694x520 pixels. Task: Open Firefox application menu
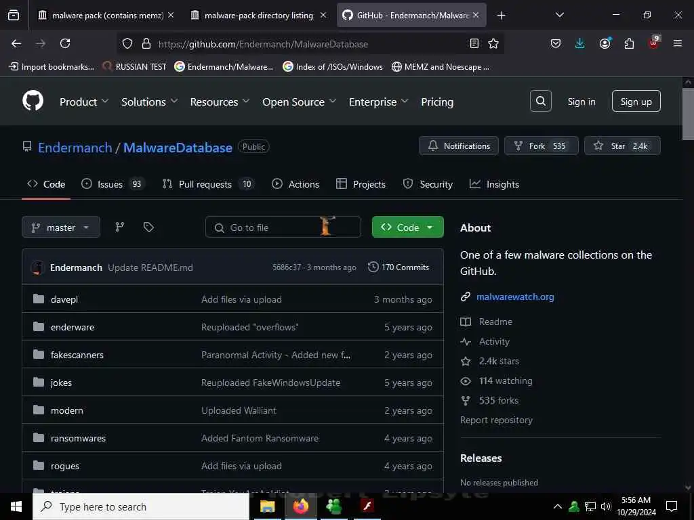(x=678, y=43)
